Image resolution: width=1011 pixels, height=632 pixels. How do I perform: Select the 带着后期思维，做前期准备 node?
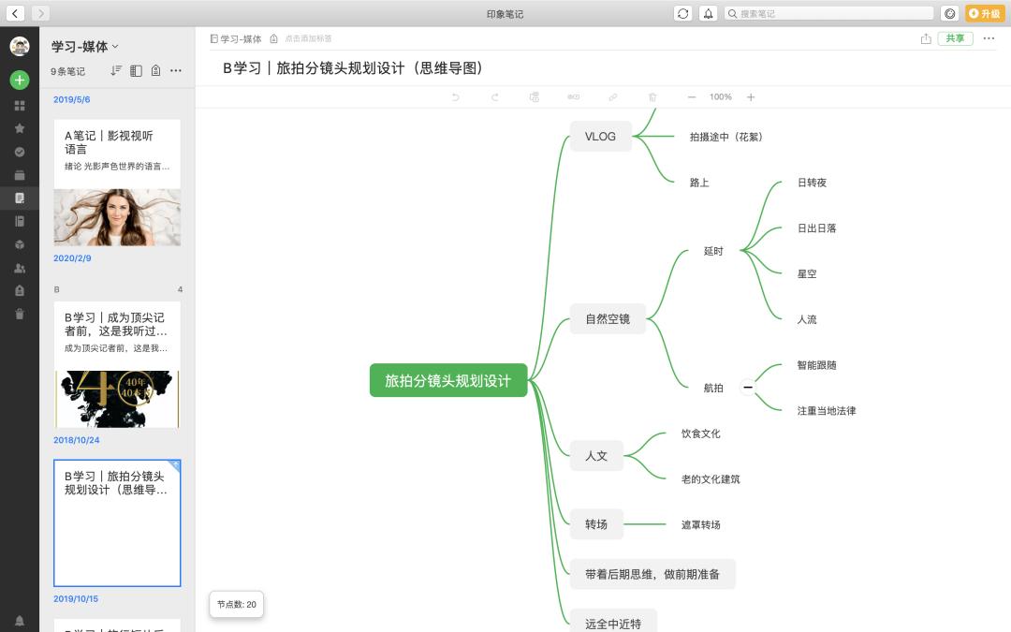coord(652,574)
